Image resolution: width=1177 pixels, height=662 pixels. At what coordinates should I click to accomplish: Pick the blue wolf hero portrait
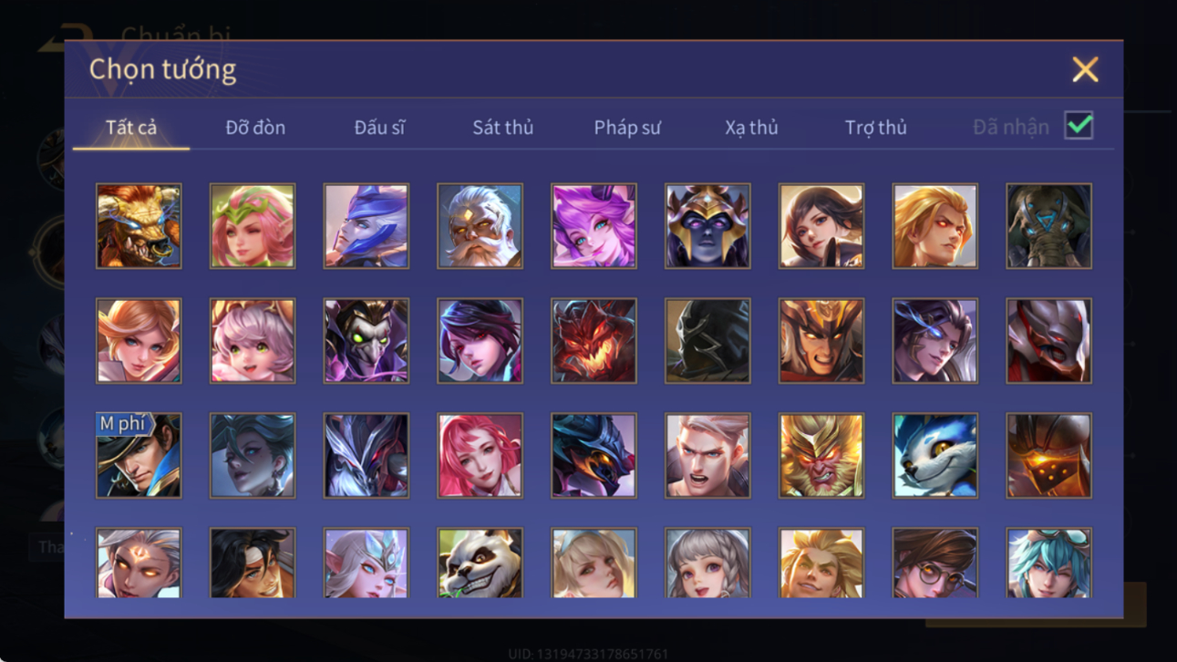[x=935, y=455]
